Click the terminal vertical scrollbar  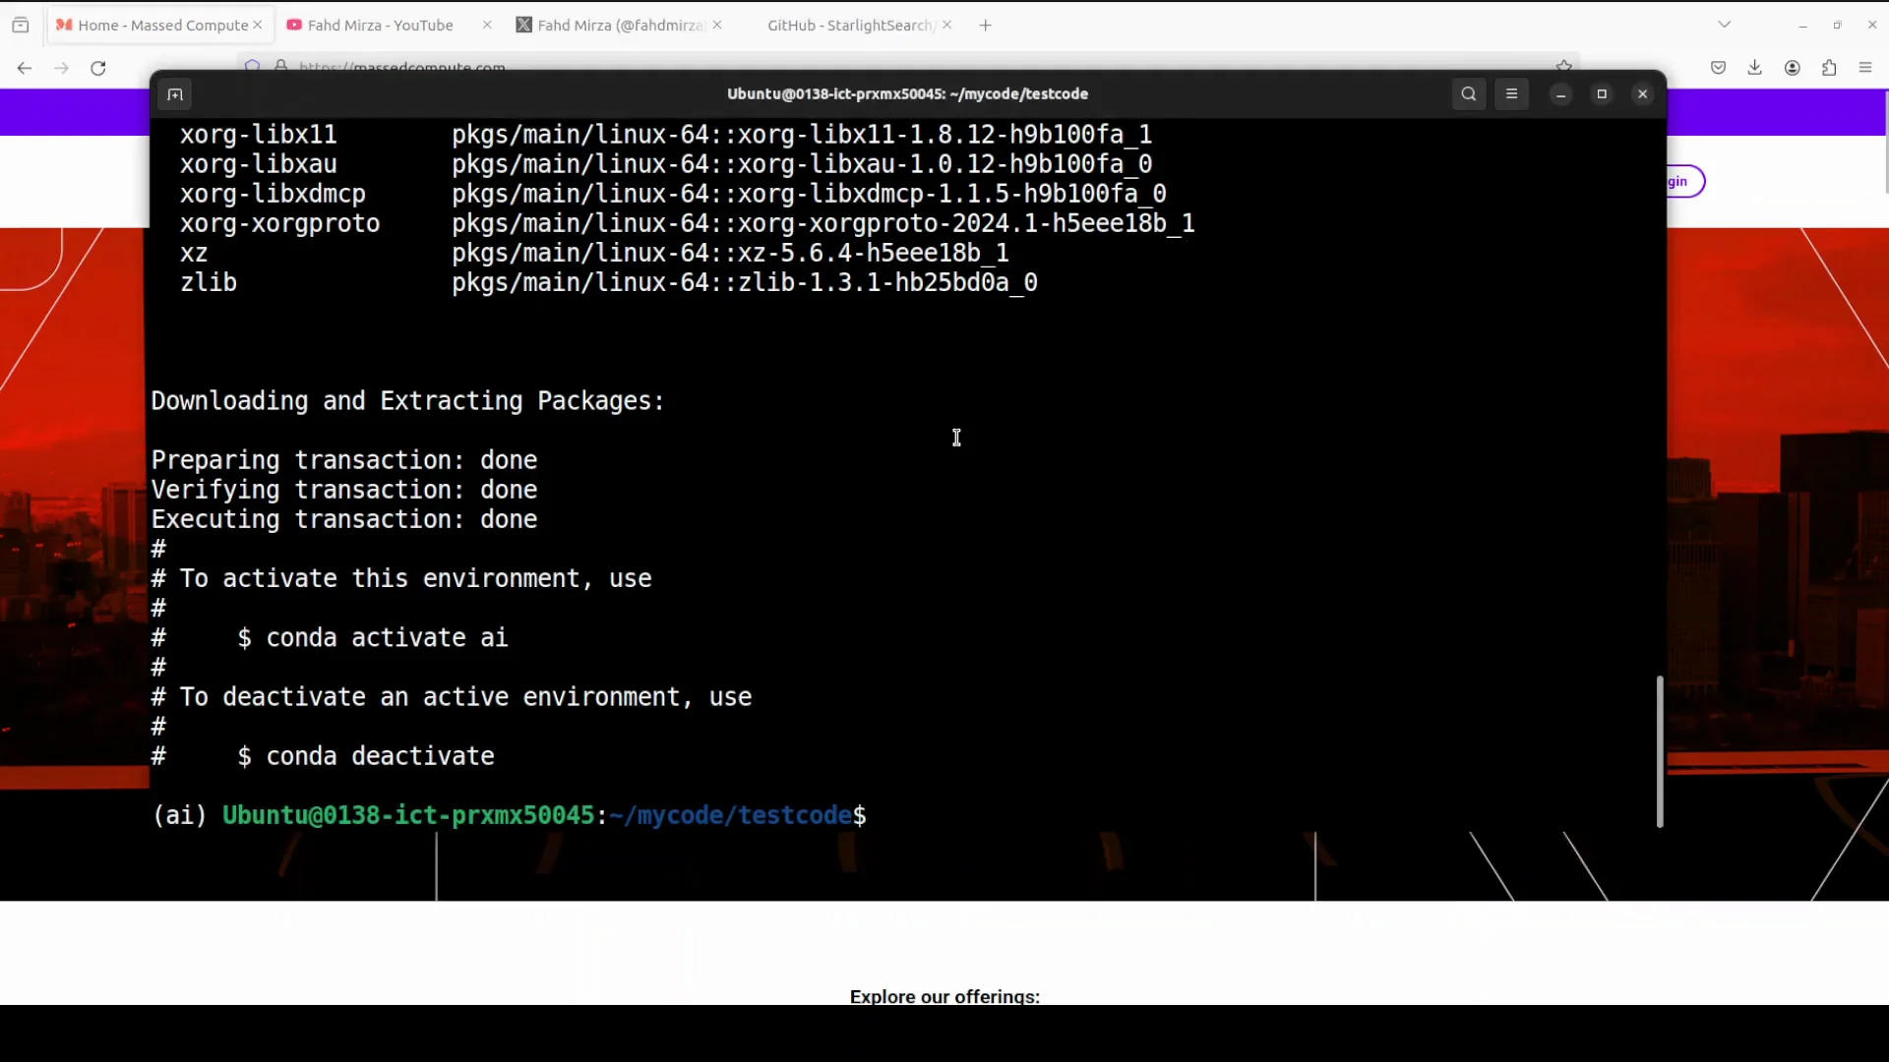point(1660,751)
